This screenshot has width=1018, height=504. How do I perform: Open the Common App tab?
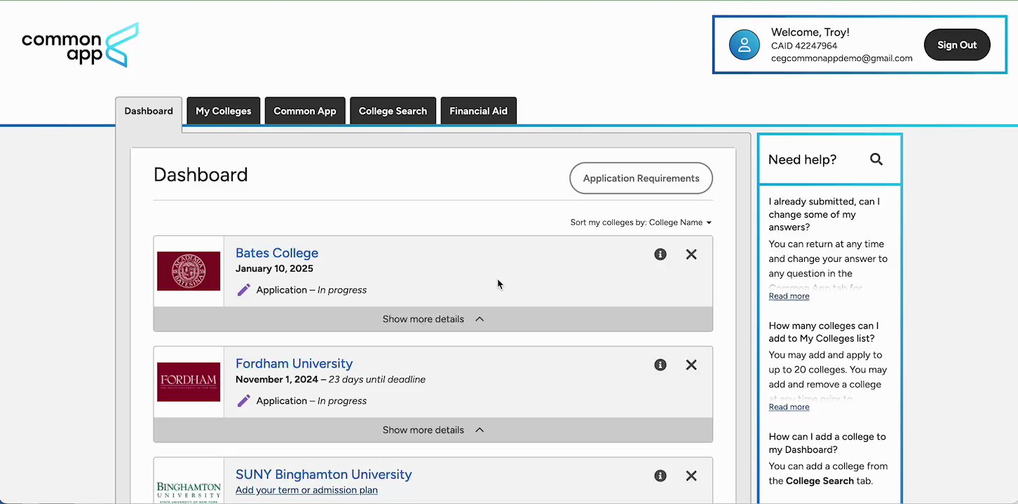pyautogui.click(x=305, y=111)
